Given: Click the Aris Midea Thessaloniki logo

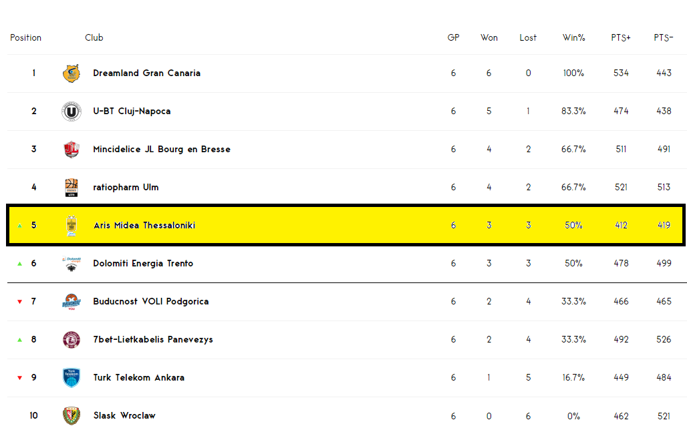Looking at the screenshot, I should pos(72,226).
